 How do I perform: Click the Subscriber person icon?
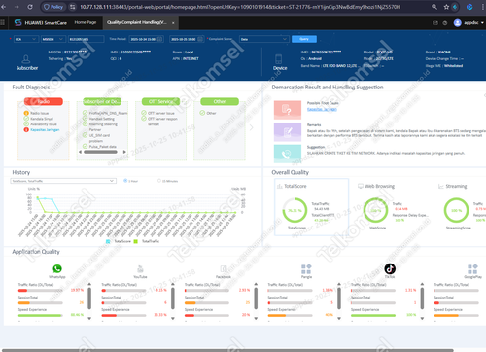point(26,59)
